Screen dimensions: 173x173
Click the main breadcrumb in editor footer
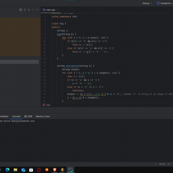(48, 105)
